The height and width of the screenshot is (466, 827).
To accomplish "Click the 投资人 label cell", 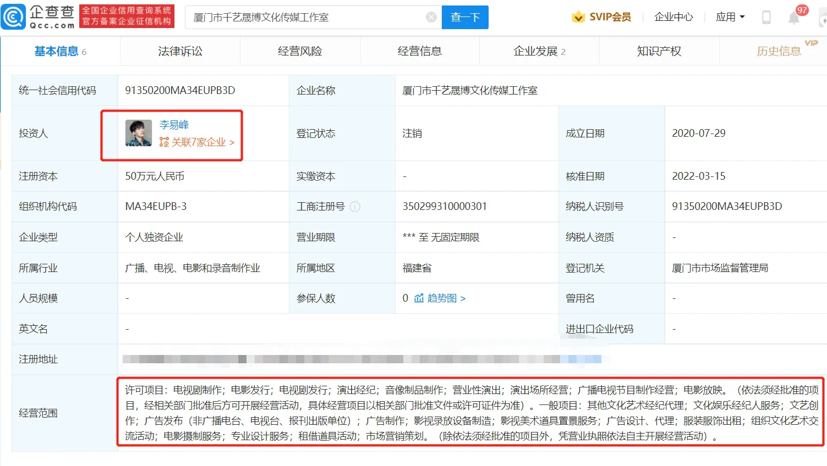I will 65,133.
